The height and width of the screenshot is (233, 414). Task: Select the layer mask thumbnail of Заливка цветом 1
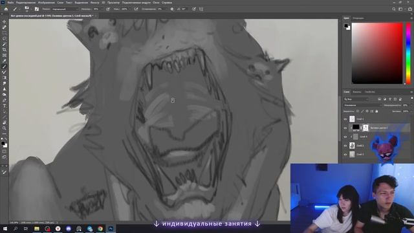pos(365,128)
